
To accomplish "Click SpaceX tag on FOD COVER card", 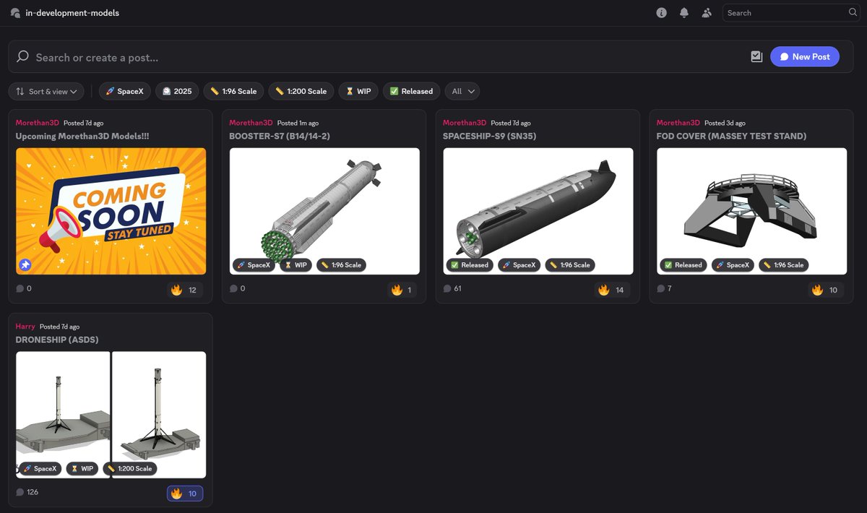I will tap(733, 265).
